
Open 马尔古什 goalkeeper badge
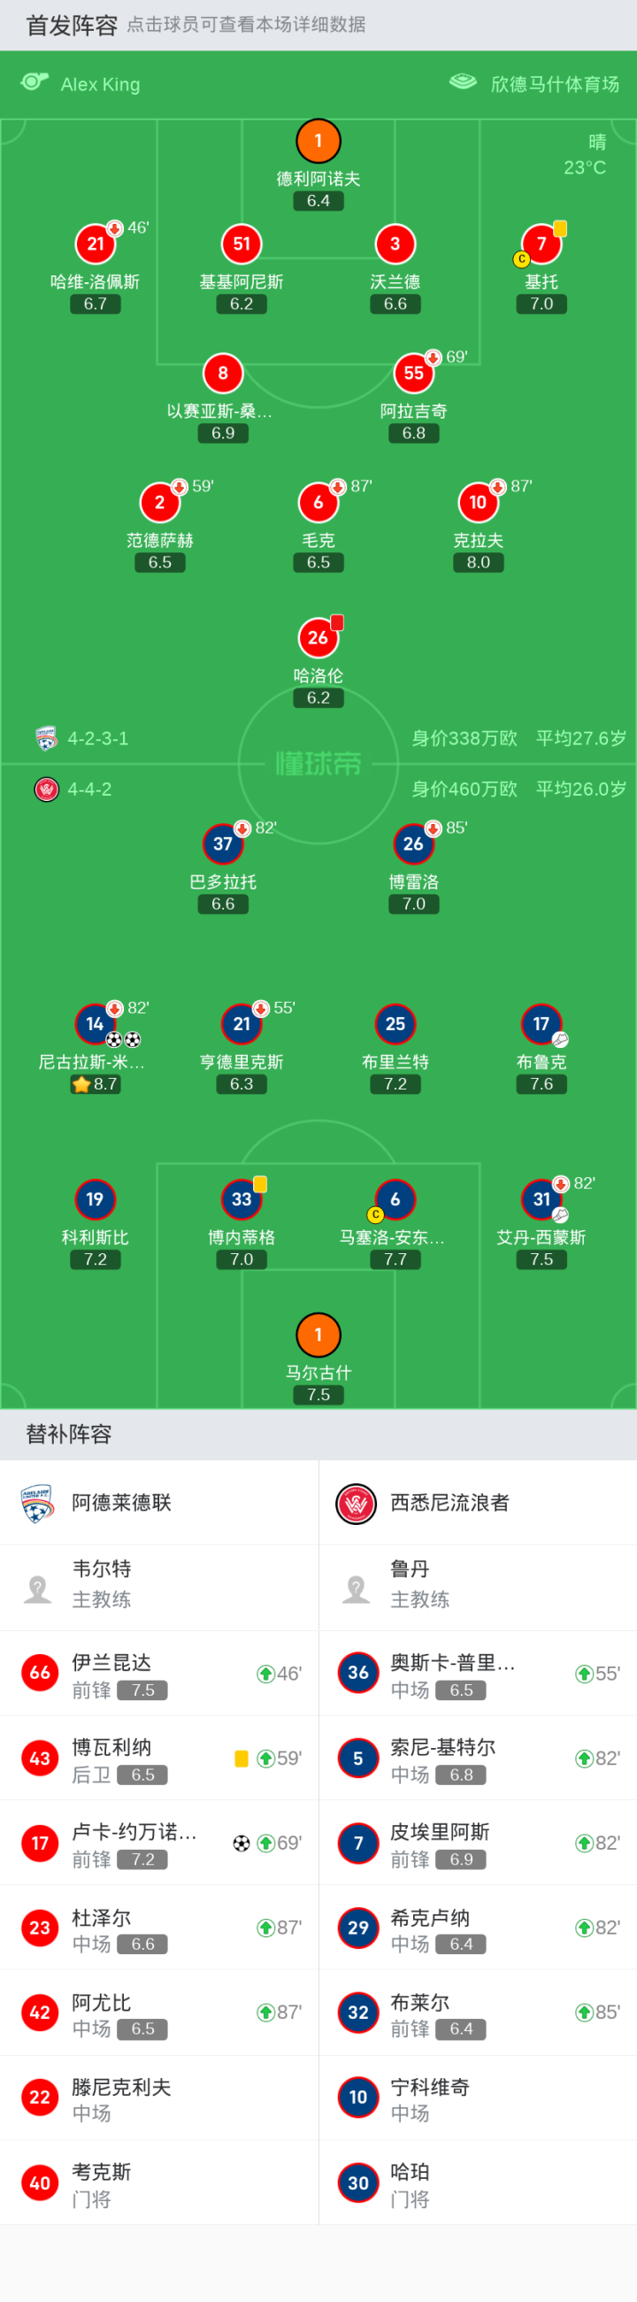click(x=318, y=1335)
